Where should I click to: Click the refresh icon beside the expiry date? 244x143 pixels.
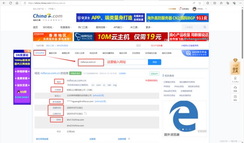85,113
